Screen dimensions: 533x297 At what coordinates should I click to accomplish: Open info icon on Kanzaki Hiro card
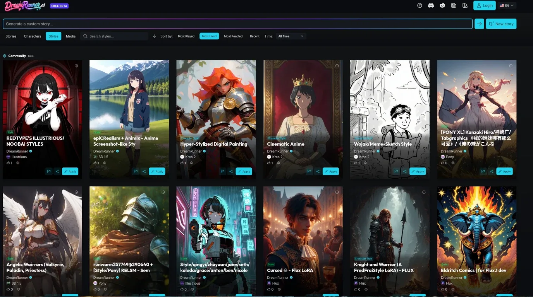point(511,66)
